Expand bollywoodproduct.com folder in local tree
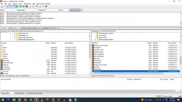 click(15, 38)
